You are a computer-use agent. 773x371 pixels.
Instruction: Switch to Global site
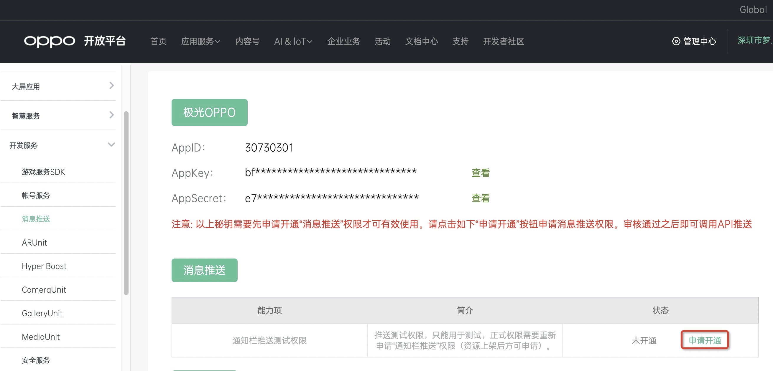(753, 10)
